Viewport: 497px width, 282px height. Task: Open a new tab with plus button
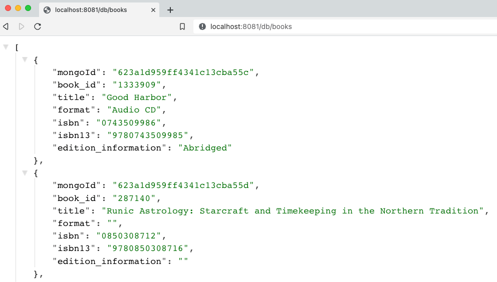[x=170, y=10]
